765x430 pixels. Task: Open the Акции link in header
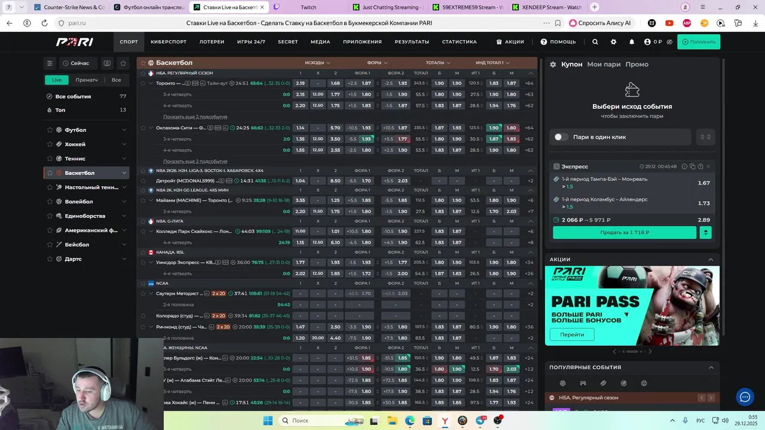[510, 42]
